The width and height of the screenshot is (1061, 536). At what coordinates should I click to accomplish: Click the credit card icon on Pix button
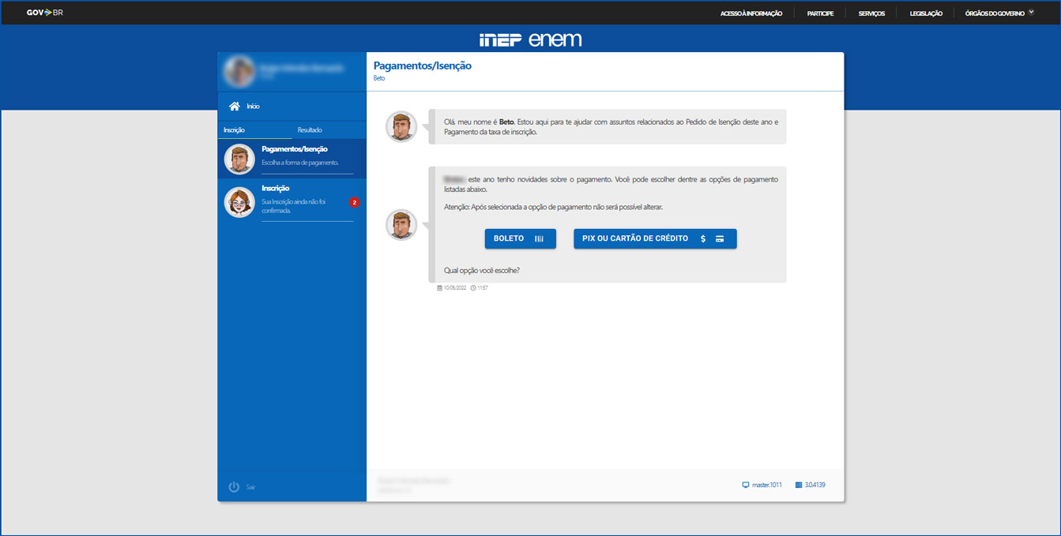[720, 238]
